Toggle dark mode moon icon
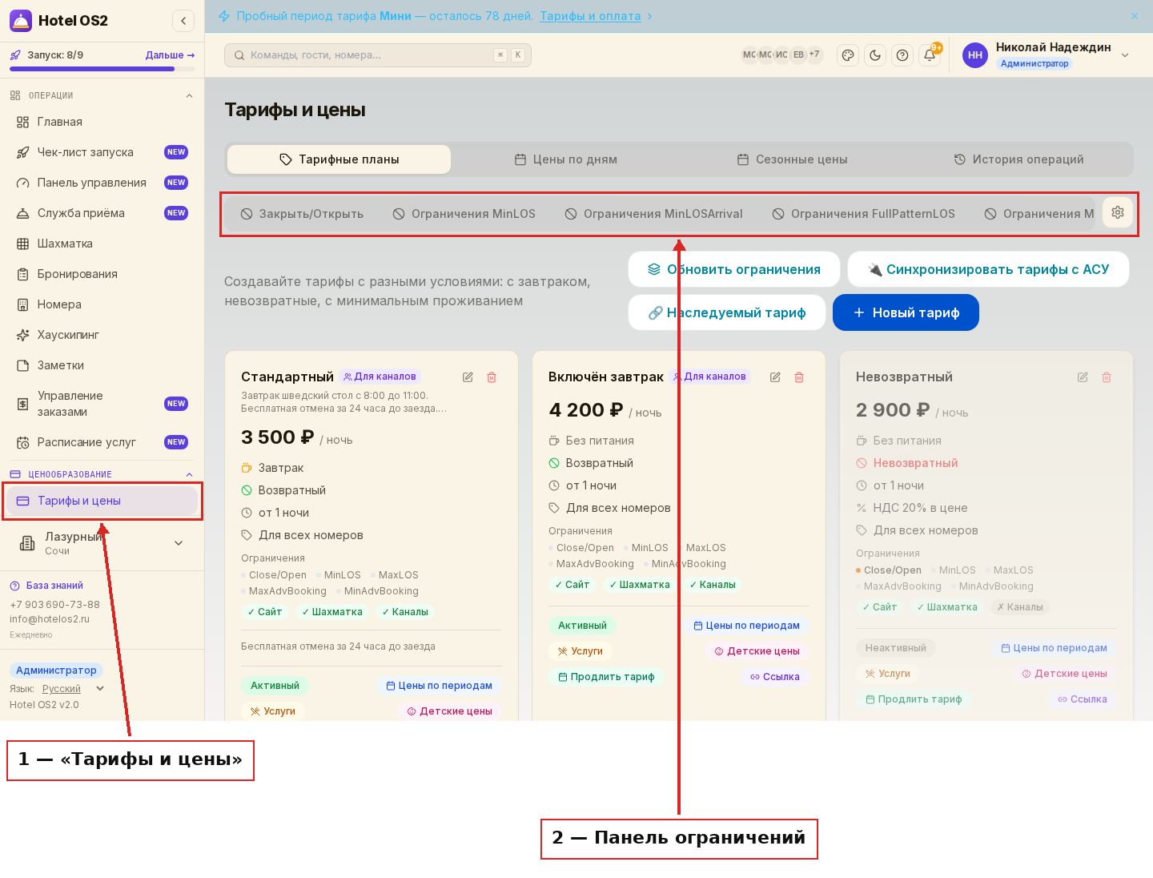 (875, 55)
